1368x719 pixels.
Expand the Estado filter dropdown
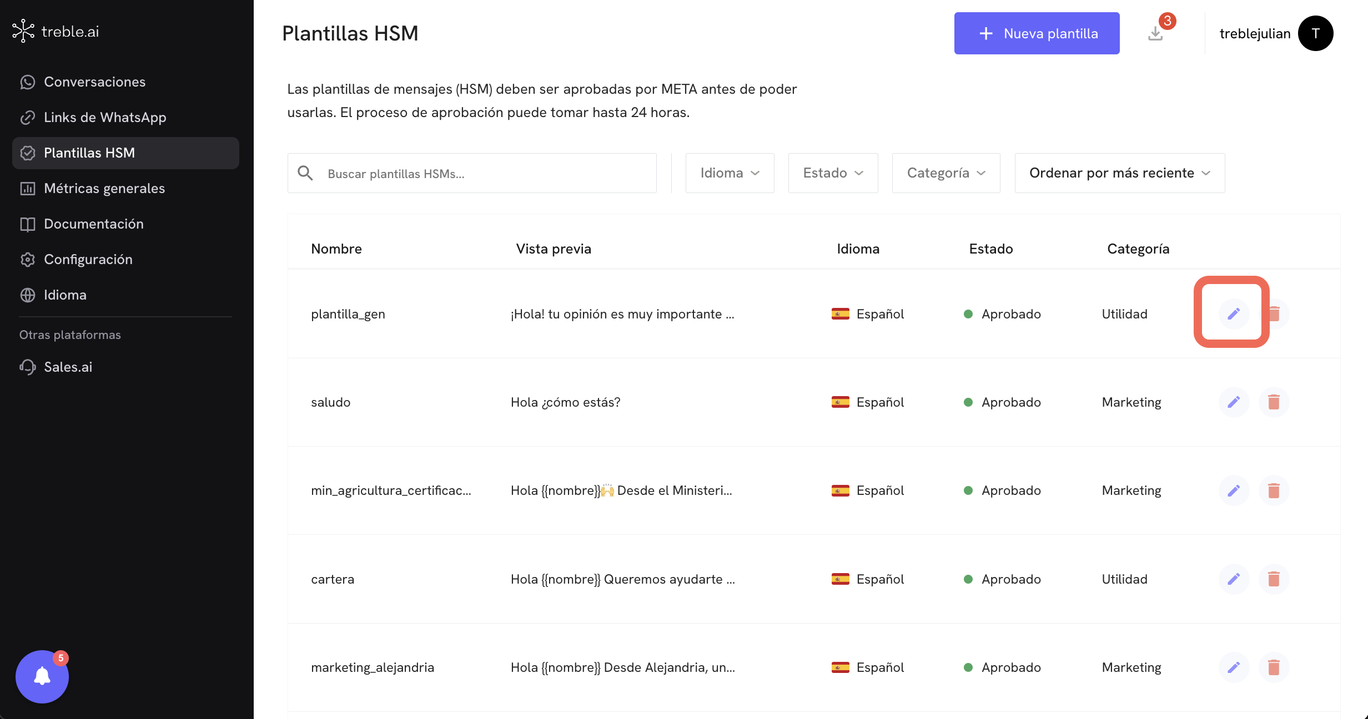coord(833,173)
